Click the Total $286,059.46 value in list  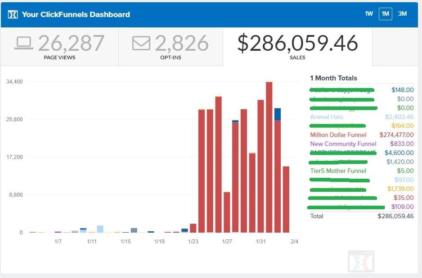click(395, 216)
